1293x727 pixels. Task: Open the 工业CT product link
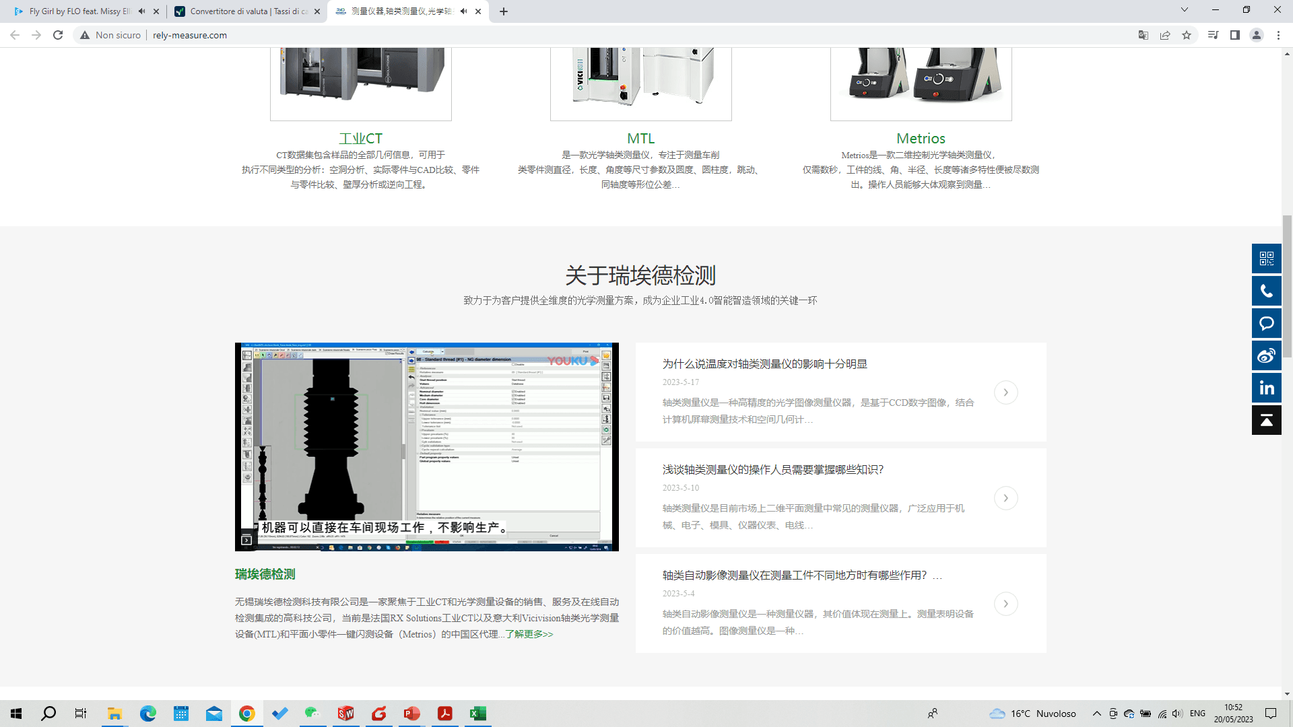360,139
